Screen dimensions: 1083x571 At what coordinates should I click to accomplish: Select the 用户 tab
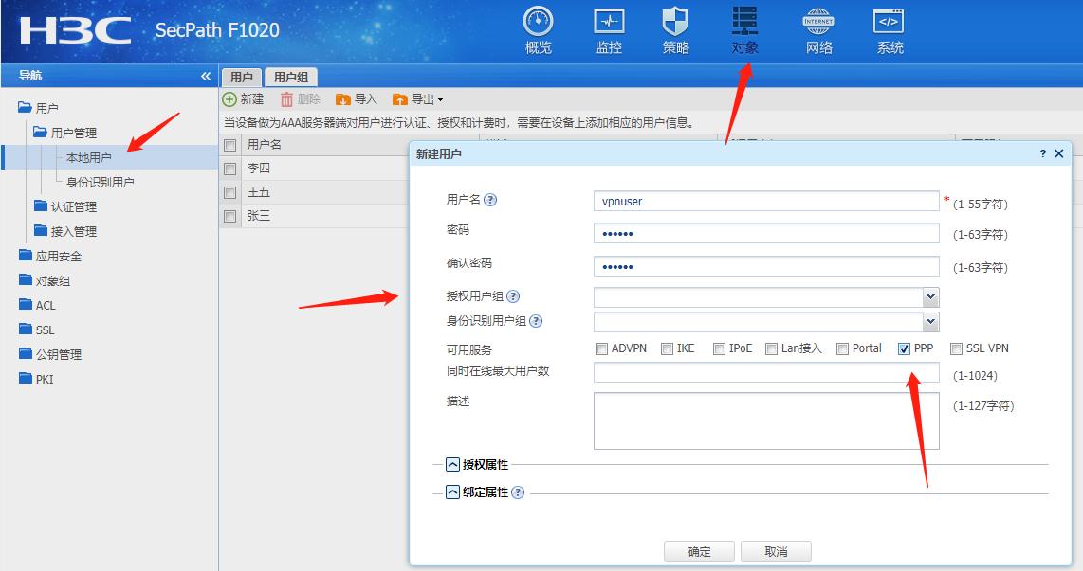click(242, 77)
